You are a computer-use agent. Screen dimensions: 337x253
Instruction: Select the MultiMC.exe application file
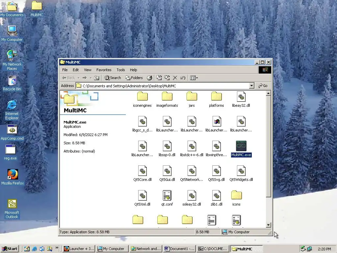(241, 149)
